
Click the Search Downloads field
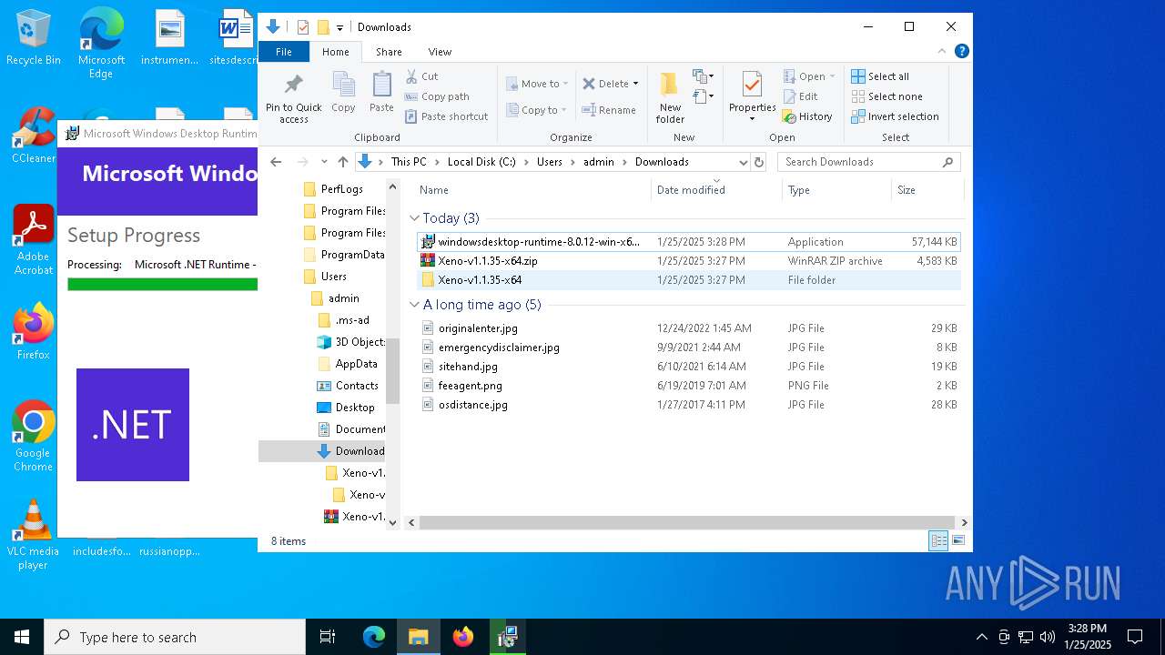pyautogui.click(x=869, y=162)
